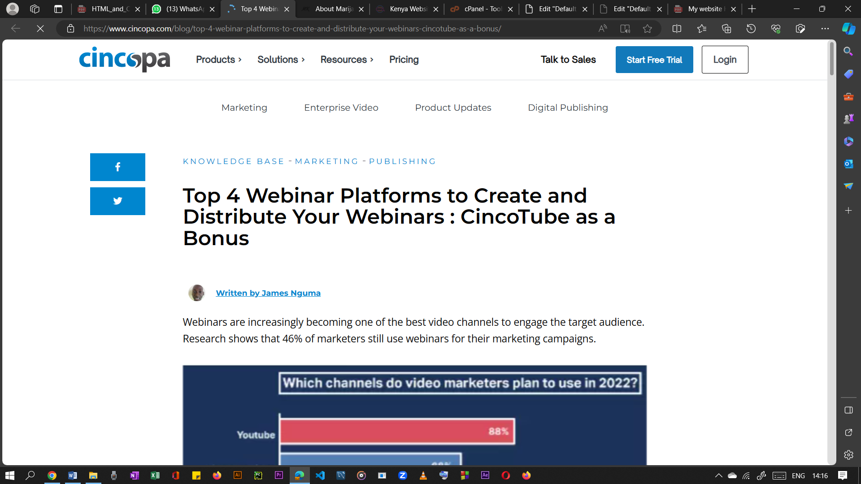Open a new browser tab

pyautogui.click(x=752, y=9)
